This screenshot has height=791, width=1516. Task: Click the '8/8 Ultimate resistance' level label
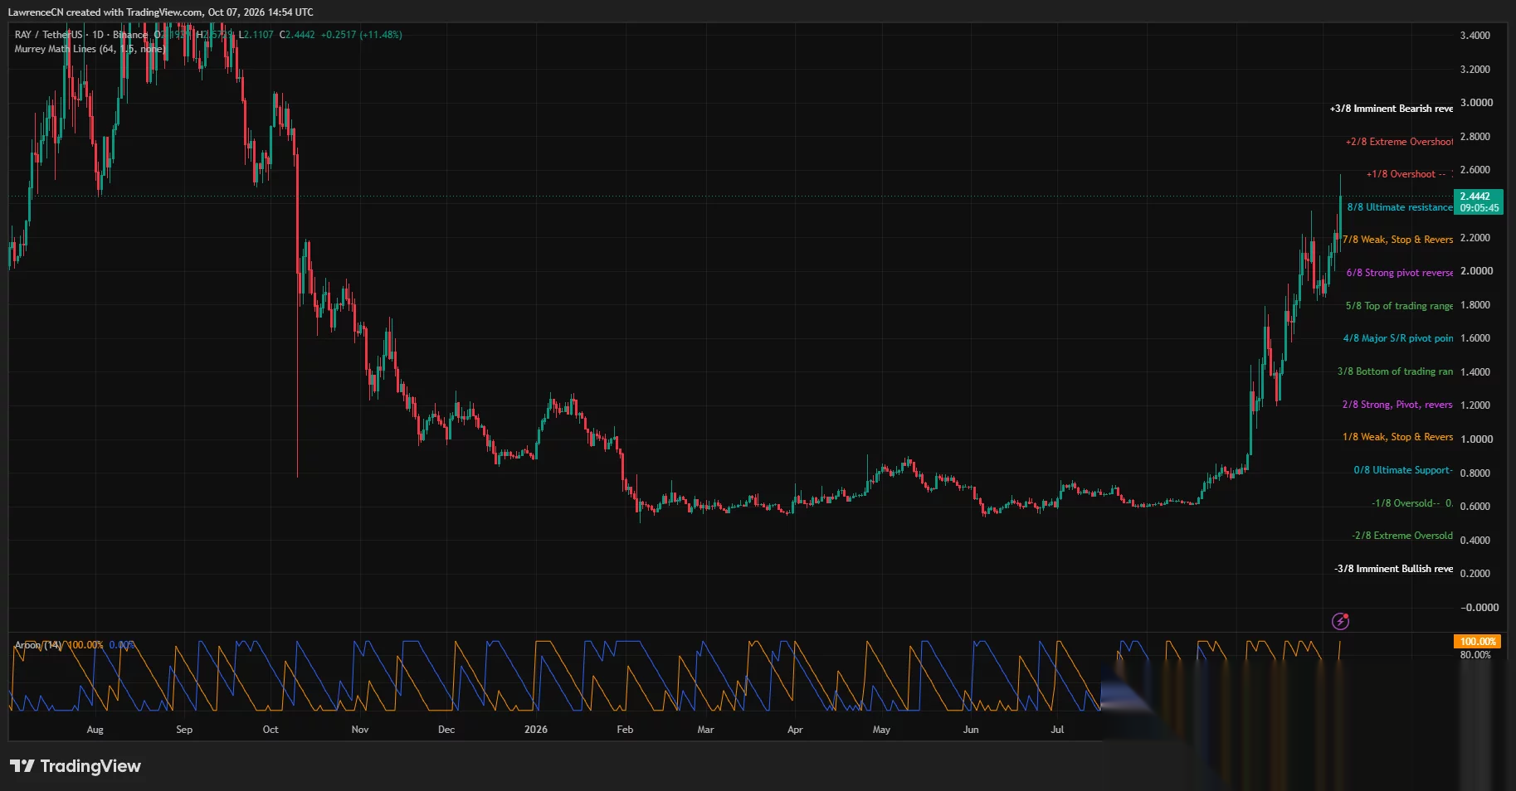(1400, 207)
